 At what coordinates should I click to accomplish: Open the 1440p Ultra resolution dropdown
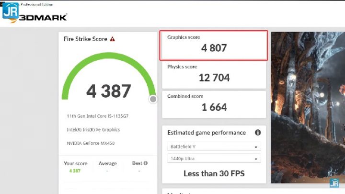214,159
